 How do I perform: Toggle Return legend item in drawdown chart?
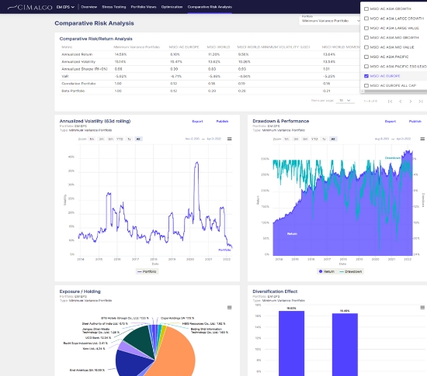(327, 271)
